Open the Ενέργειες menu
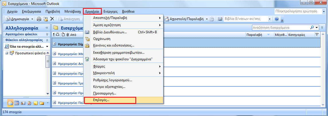This screenshot has width=328, height=116. [110, 11]
